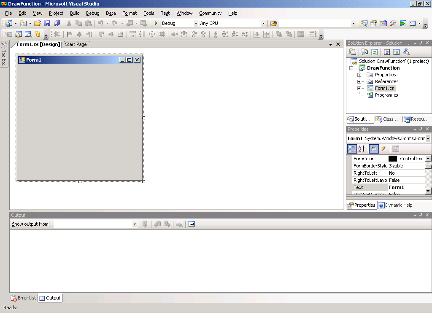Screen dimensions: 432x313
Task: Click the Add New Data Source icon
Action: point(38,34)
